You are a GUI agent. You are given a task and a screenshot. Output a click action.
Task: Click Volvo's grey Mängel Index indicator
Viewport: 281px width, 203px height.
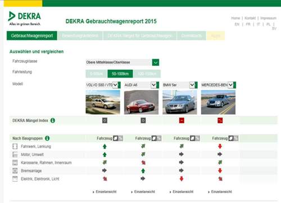(105, 120)
